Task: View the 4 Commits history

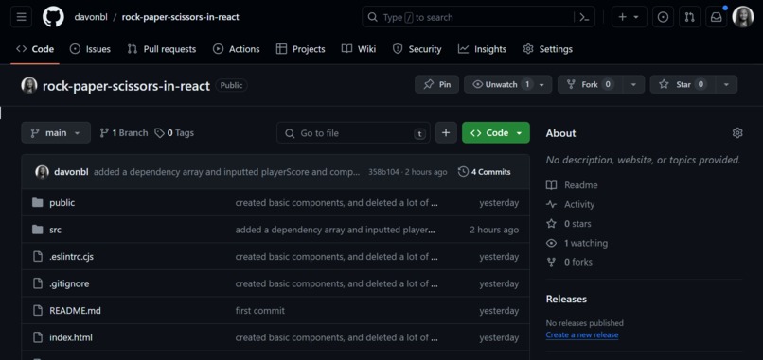Action: (x=485, y=172)
